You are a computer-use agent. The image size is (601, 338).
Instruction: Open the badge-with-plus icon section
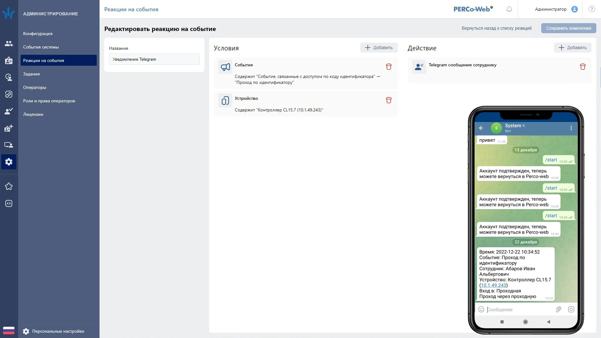tap(9, 128)
